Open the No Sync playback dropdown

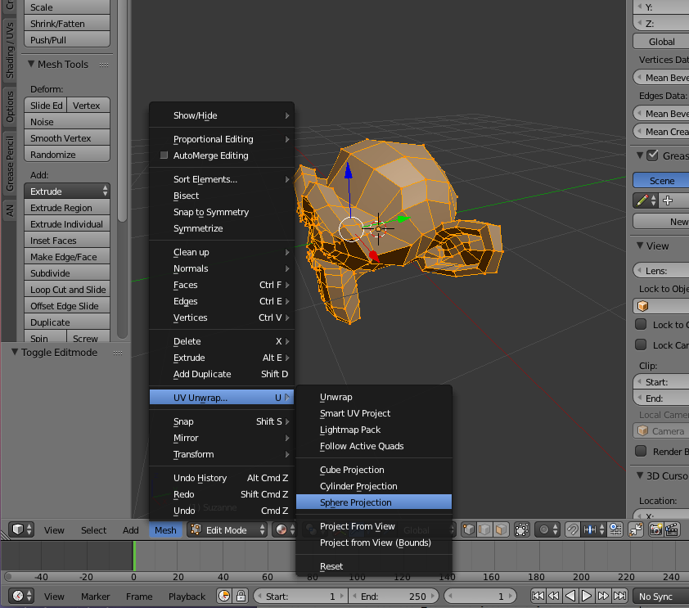661,597
